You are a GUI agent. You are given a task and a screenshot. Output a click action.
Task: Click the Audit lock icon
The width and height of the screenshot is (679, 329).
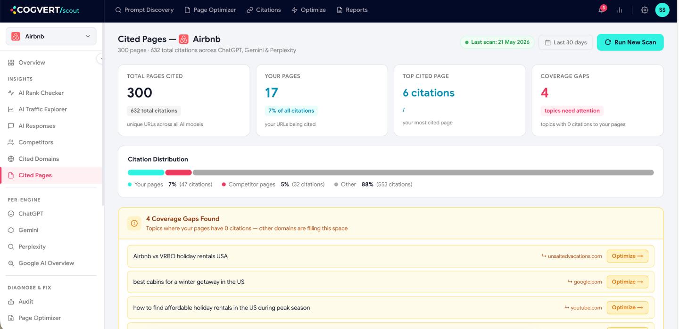11,302
